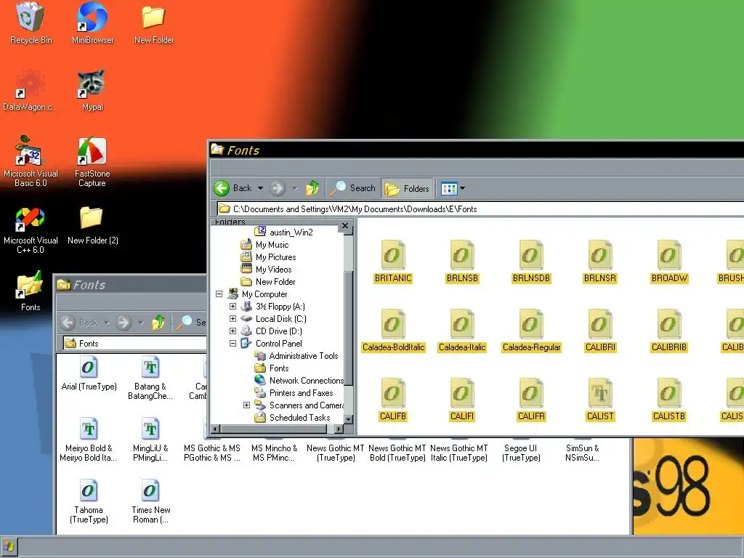Expand the Local Disk (C:) node
The image size is (744, 558).
[x=233, y=319]
